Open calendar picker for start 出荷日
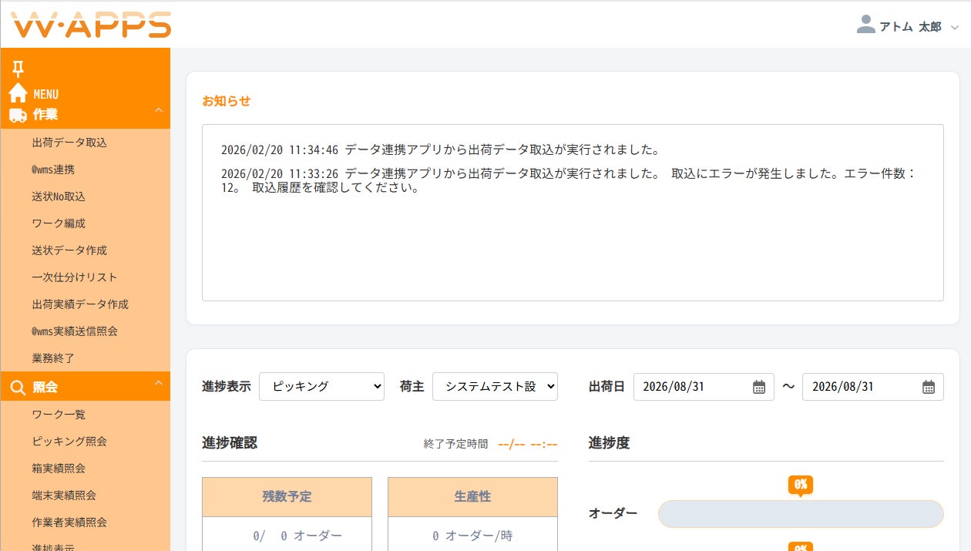The image size is (971, 551). point(759,387)
